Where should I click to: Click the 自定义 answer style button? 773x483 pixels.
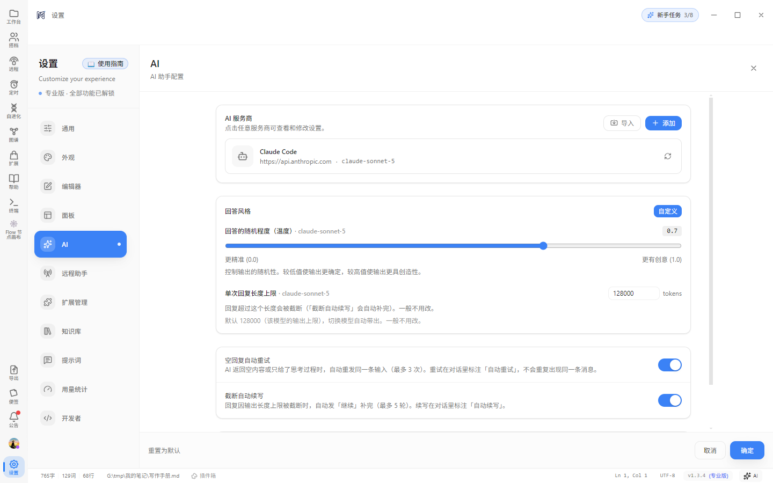668,211
